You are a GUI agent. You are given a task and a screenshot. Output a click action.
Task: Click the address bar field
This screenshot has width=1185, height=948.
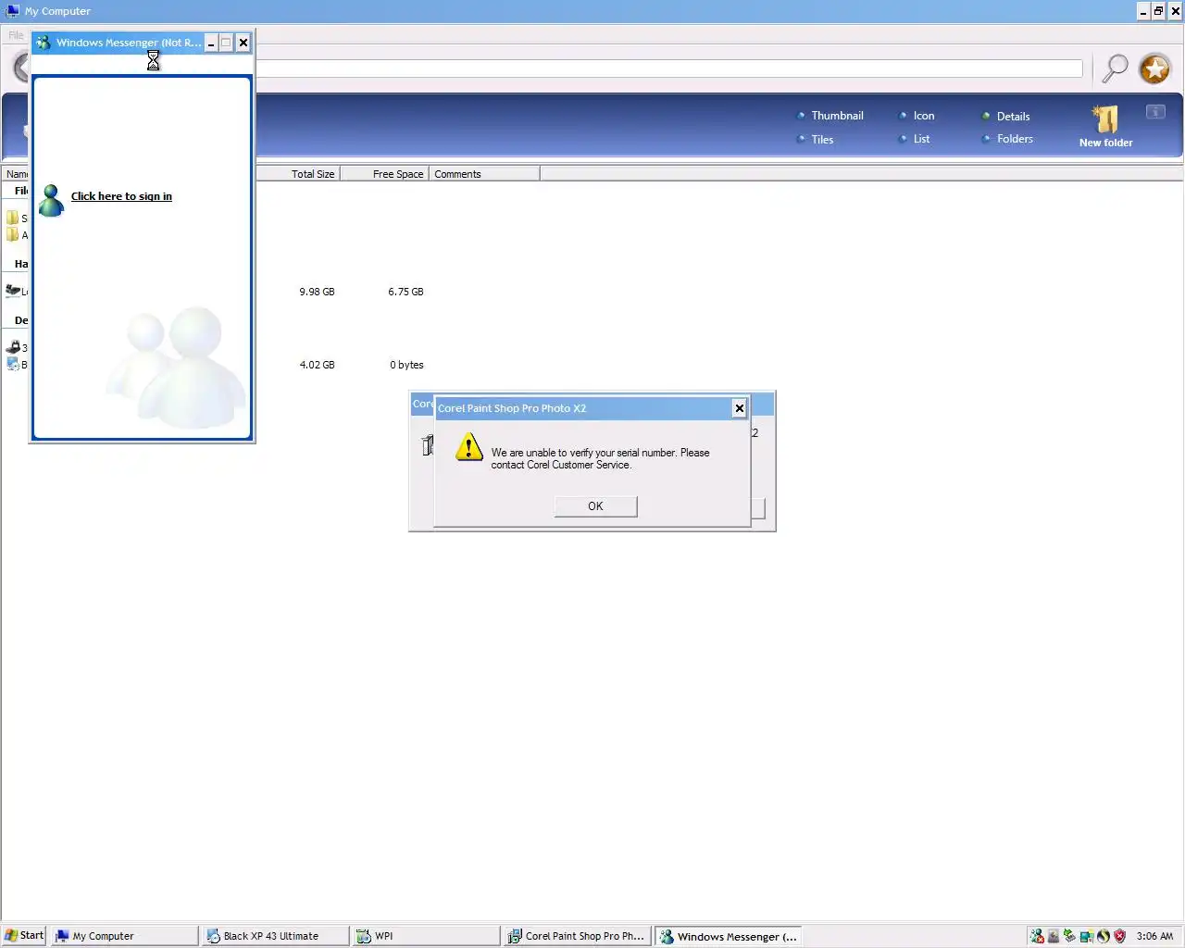coord(669,69)
